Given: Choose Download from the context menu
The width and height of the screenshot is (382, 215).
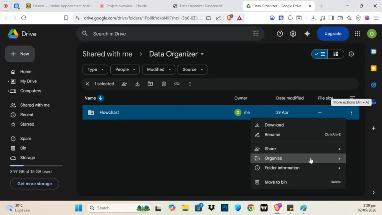Looking at the screenshot, I should pos(298,125).
